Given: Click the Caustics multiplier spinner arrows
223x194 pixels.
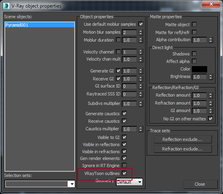Looking at the screenshot, I should [140, 129].
